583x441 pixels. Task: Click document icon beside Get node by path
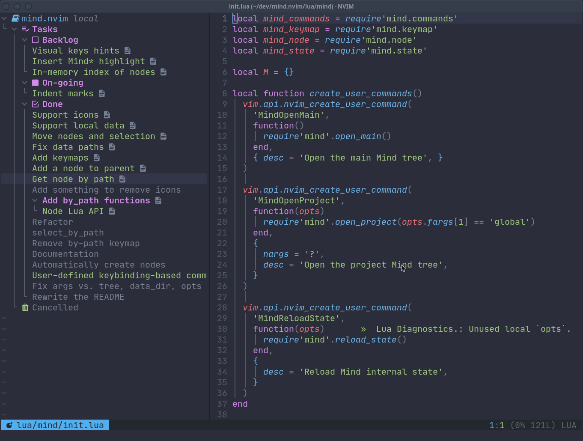pos(122,179)
